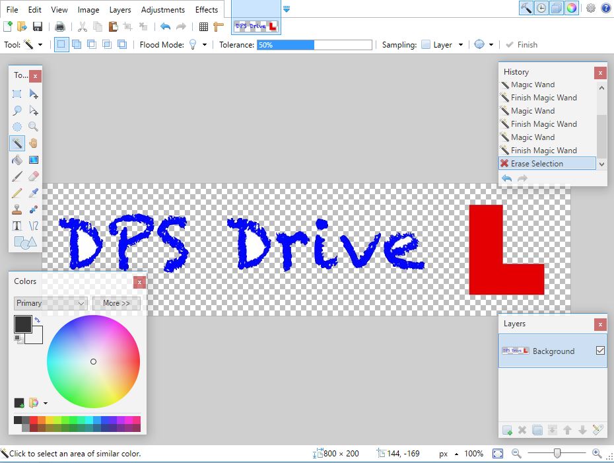Click the Tolerance slider bar
The image size is (614, 463).
(x=314, y=45)
